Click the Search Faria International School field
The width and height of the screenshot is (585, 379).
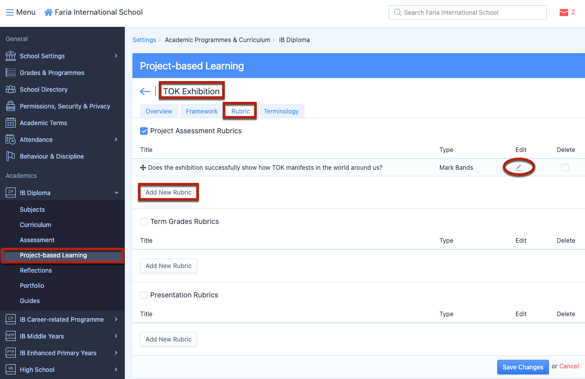pyautogui.click(x=467, y=12)
